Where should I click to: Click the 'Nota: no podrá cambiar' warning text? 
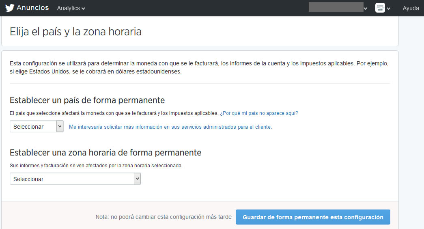pos(164,217)
